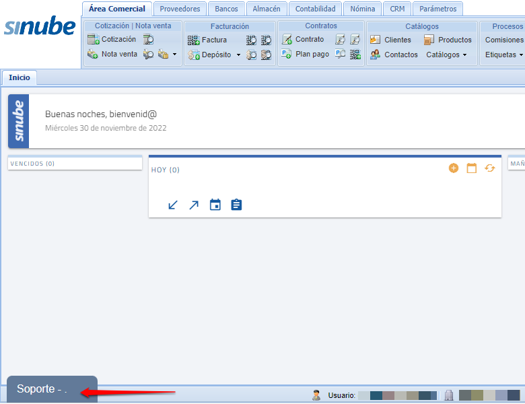This screenshot has width=525, height=404.
Task: Open the Clientes catalog
Action: click(390, 40)
